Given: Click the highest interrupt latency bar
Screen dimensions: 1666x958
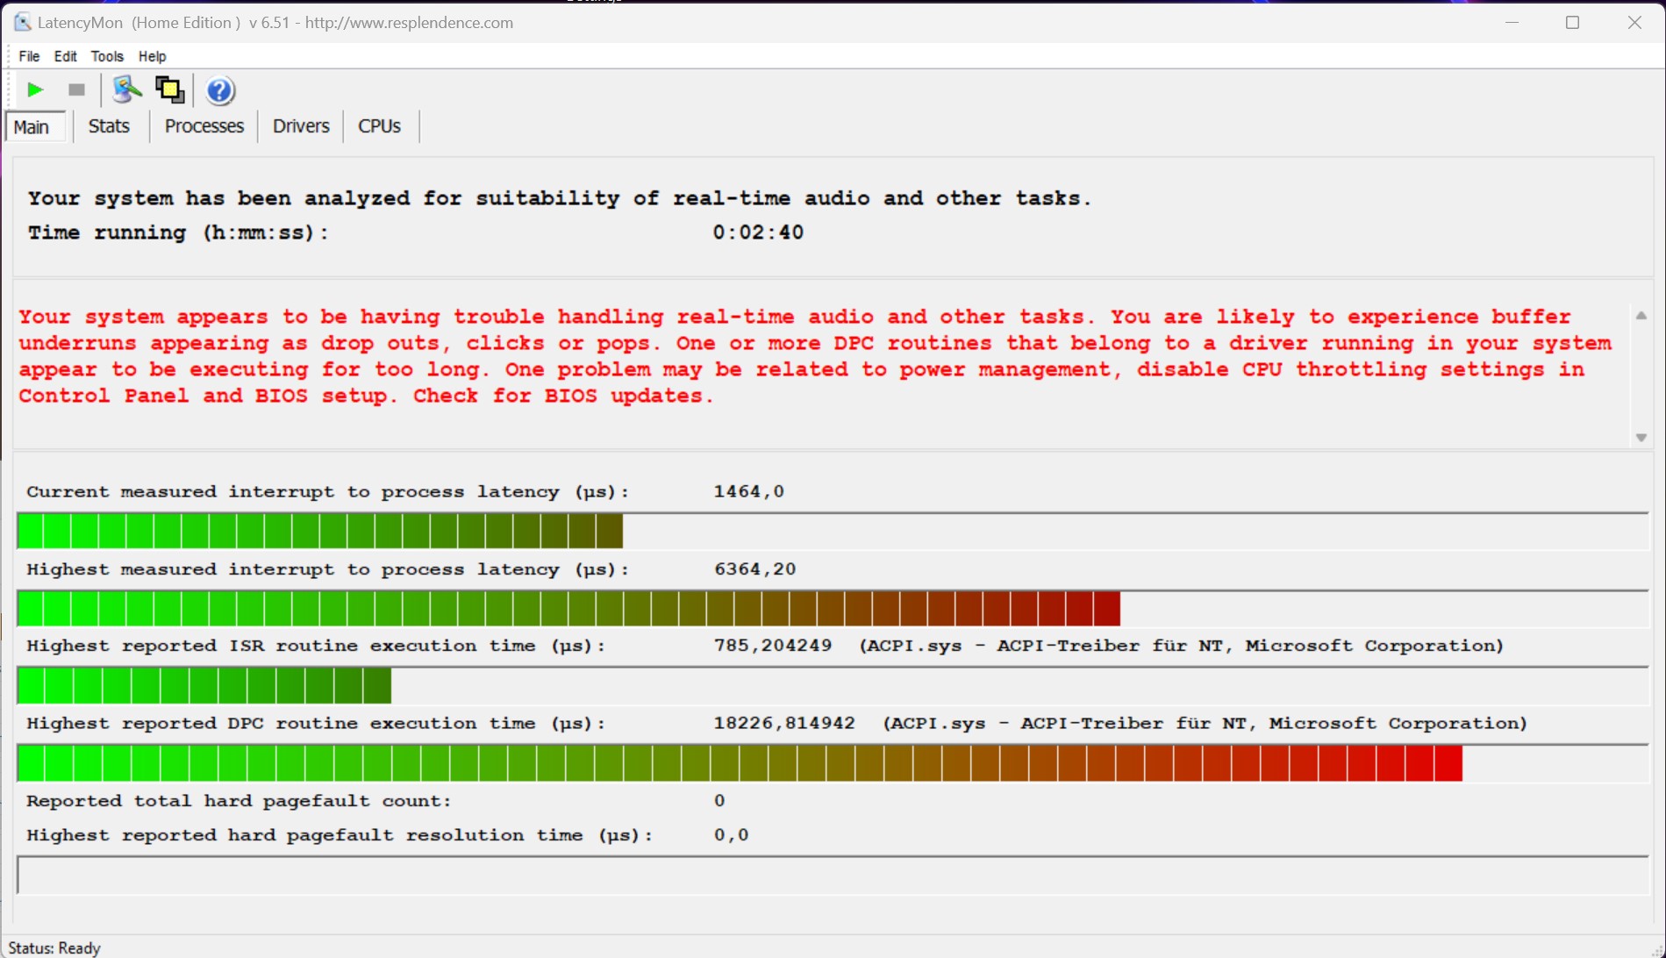Looking at the screenshot, I should [833, 609].
